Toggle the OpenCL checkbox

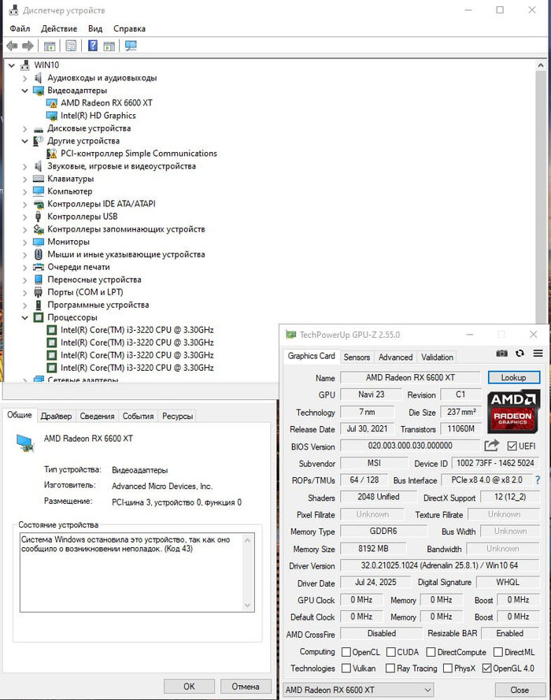346,652
